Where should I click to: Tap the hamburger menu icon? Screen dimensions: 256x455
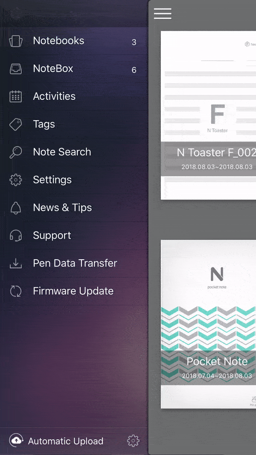(x=163, y=13)
